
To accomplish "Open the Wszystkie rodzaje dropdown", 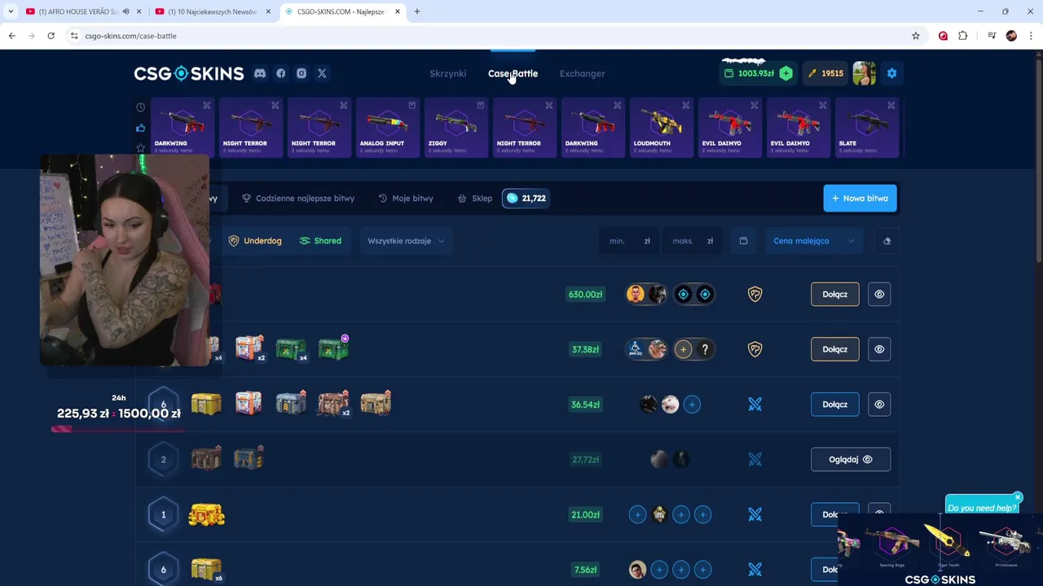I will coord(406,241).
